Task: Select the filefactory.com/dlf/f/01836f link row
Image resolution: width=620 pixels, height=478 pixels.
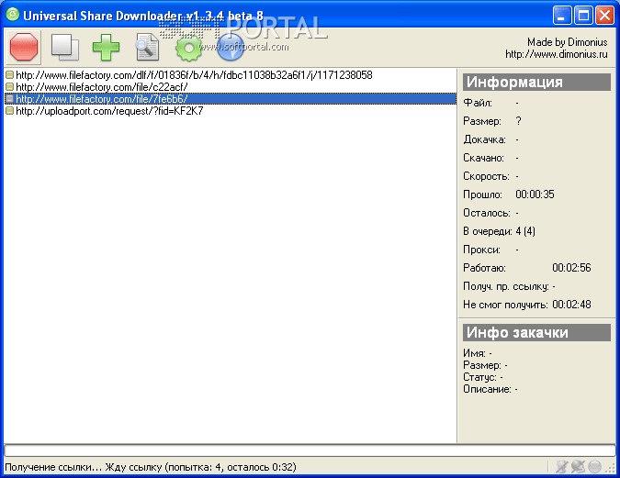Action: (x=231, y=74)
